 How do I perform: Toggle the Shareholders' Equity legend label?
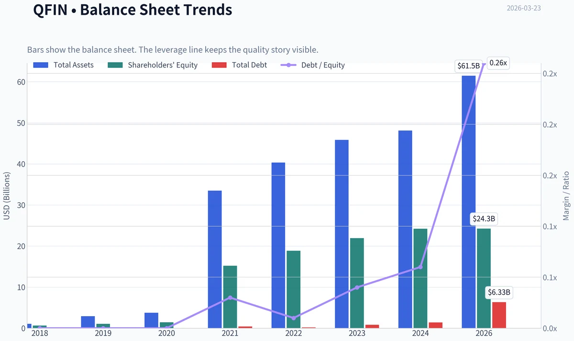(x=163, y=65)
